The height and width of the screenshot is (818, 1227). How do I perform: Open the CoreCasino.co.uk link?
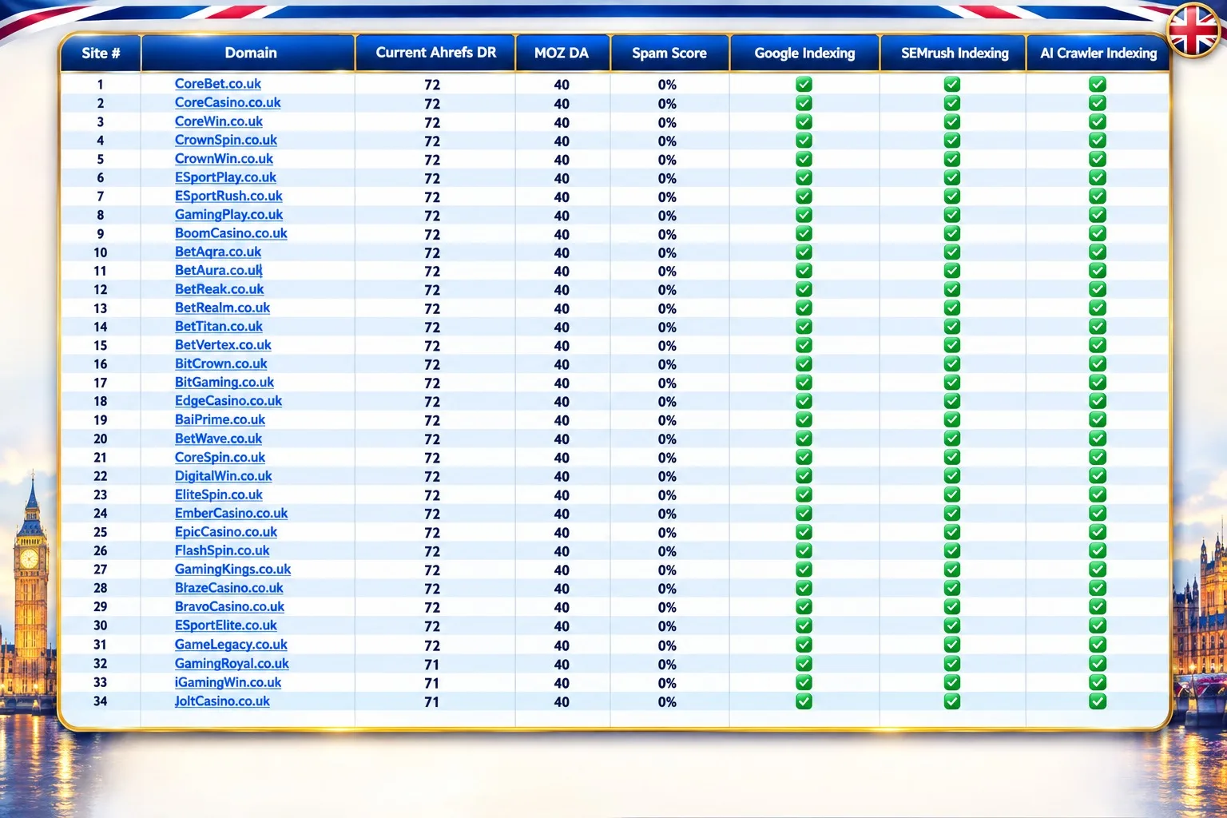[x=228, y=103]
